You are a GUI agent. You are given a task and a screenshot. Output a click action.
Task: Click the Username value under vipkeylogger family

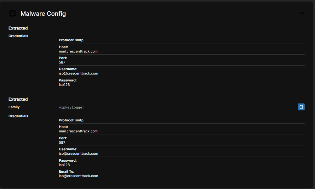[x=78, y=153]
